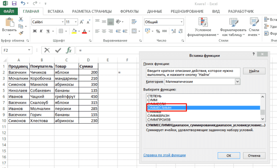Click the Save icon in quick access toolbar
The height and width of the screenshot is (168, 277).
(x=14, y=3)
